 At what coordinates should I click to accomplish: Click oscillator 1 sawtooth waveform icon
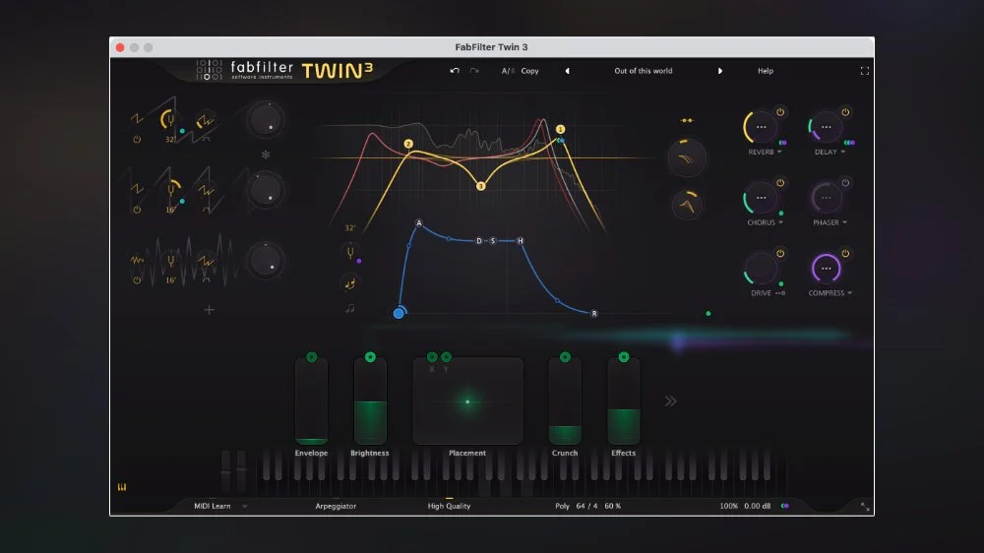137,119
